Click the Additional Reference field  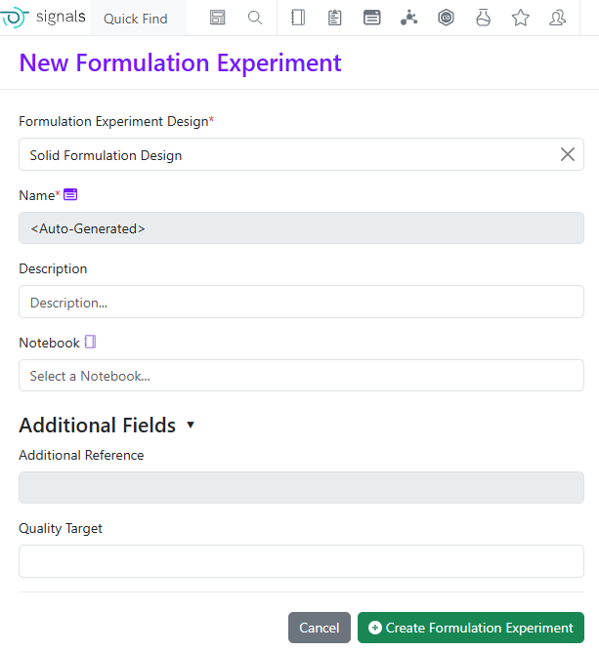pyautogui.click(x=301, y=487)
